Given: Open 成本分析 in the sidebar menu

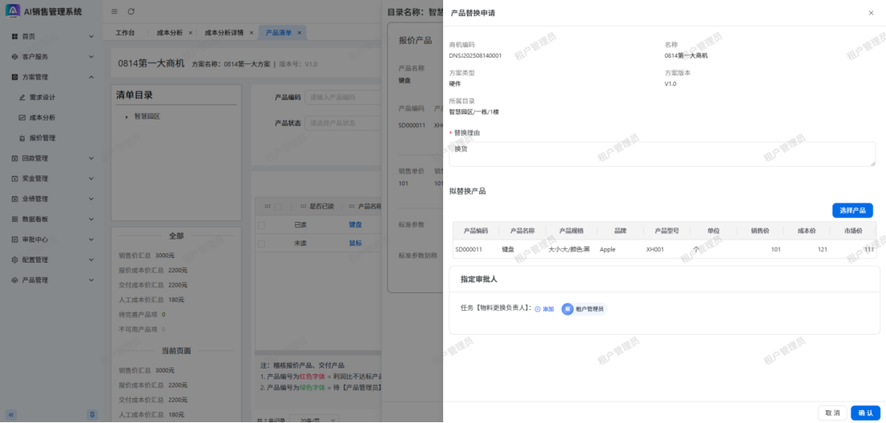Looking at the screenshot, I should (x=42, y=118).
